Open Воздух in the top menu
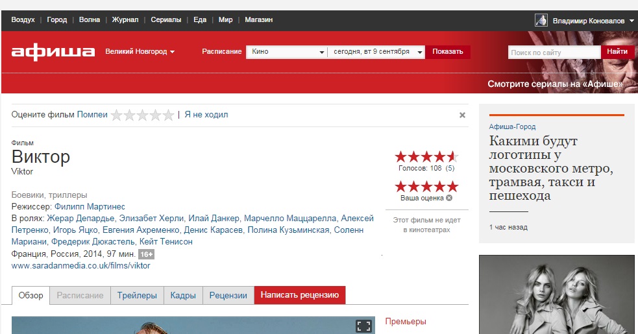 [x=23, y=19]
